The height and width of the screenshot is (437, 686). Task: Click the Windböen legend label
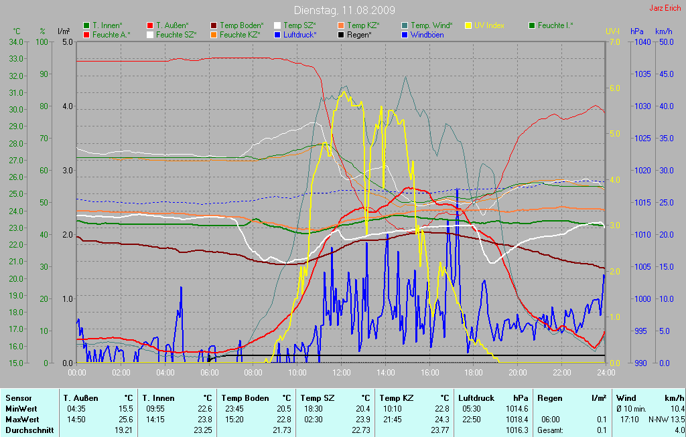427,35
